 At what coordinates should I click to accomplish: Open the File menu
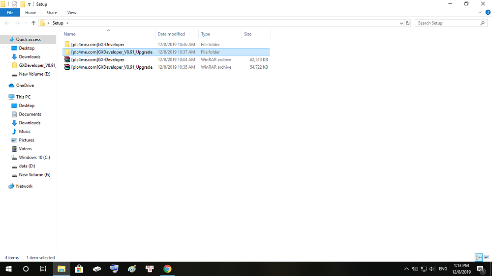[10, 12]
